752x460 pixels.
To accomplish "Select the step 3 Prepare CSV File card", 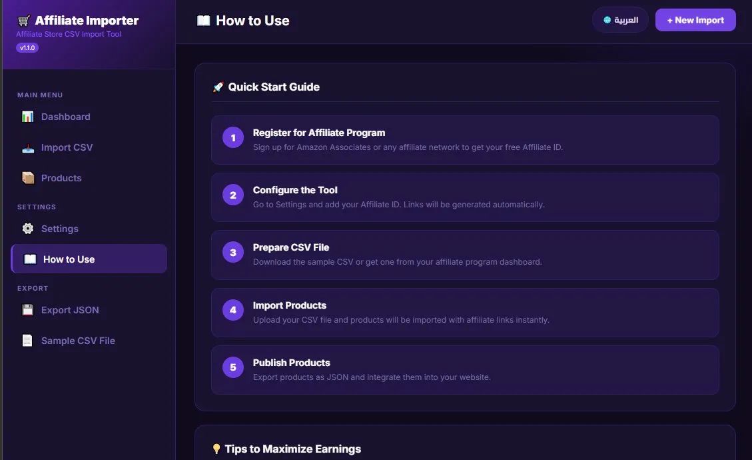I will tap(465, 255).
